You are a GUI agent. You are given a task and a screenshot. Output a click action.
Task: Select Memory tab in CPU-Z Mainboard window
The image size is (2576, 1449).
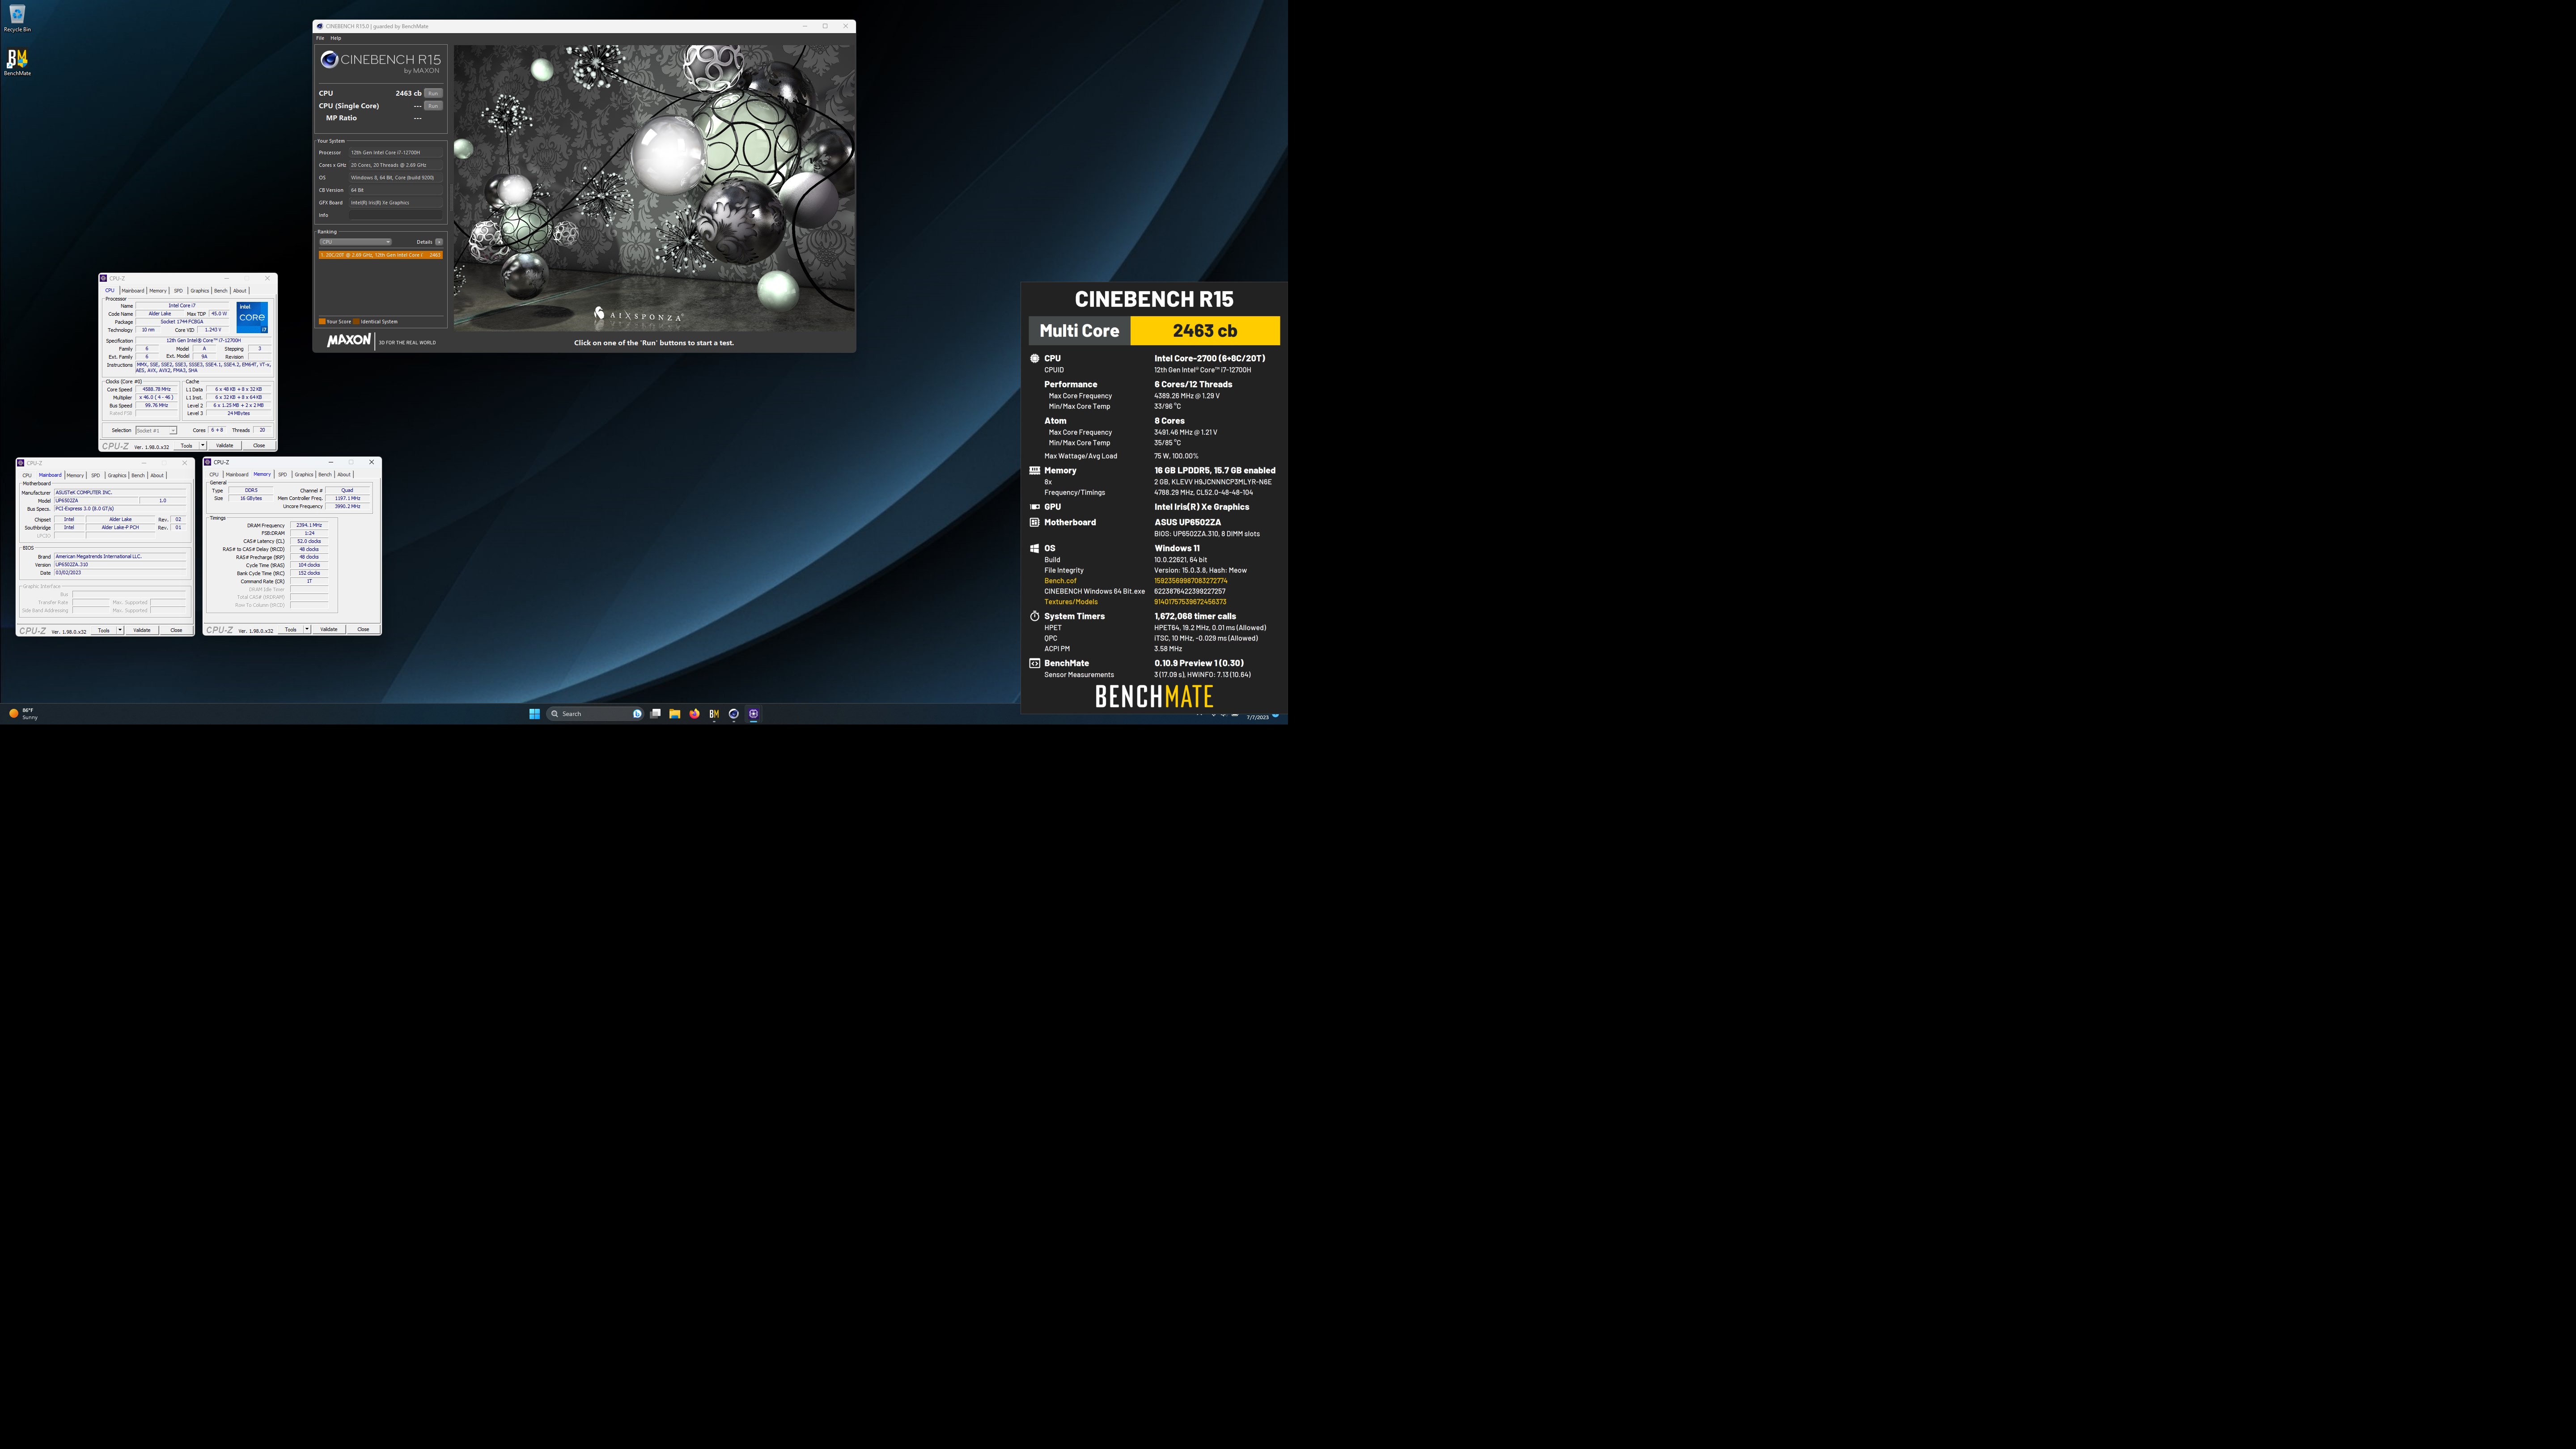tap(75, 475)
